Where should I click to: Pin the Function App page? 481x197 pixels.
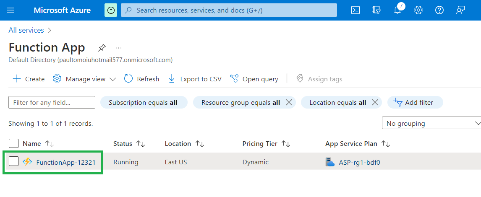point(102,48)
